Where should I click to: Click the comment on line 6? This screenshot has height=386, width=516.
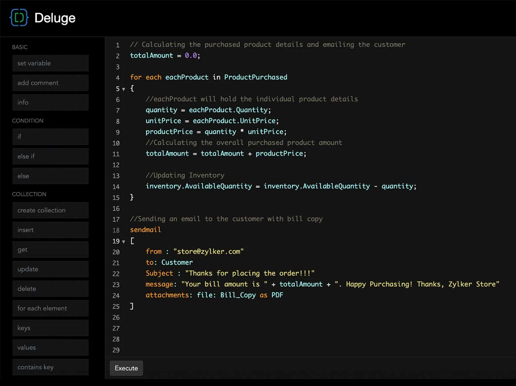[252, 99]
